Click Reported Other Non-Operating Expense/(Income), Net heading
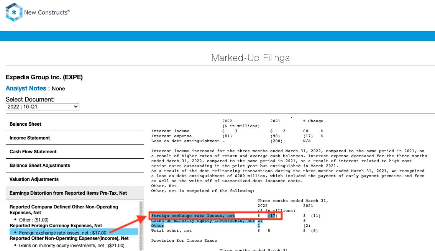This screenshot has height=251, width=435. tap(69, 238)
